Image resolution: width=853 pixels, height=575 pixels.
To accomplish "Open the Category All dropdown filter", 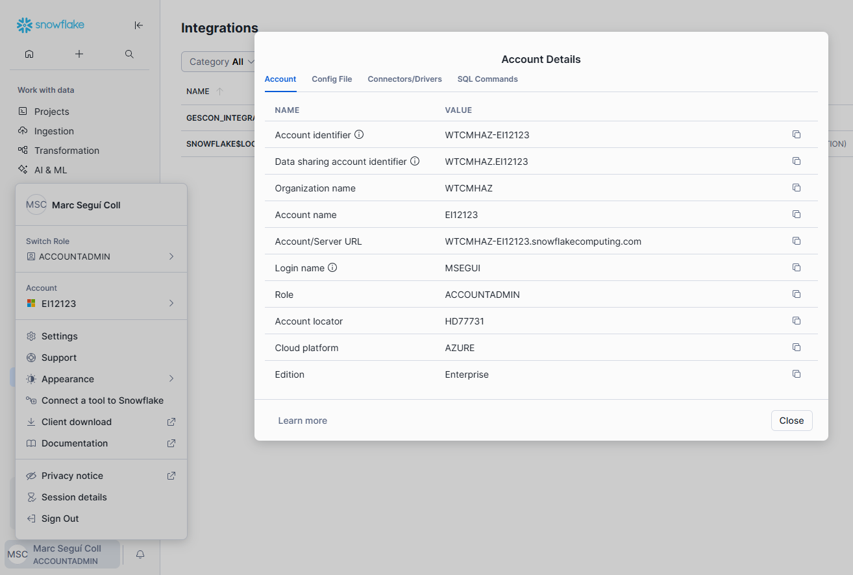I will (219, 62).
